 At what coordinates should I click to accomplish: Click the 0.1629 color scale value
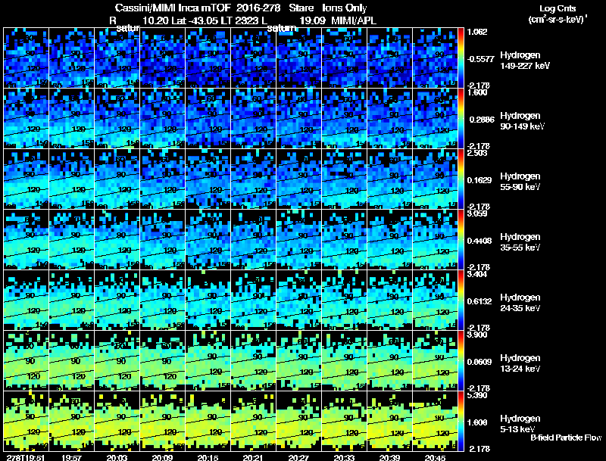pyautogui.click(x=479, y=180)
